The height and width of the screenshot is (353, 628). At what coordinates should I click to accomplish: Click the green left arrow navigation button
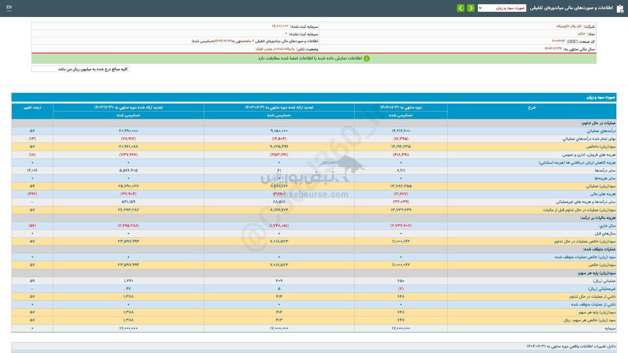(x=461, y=8)
